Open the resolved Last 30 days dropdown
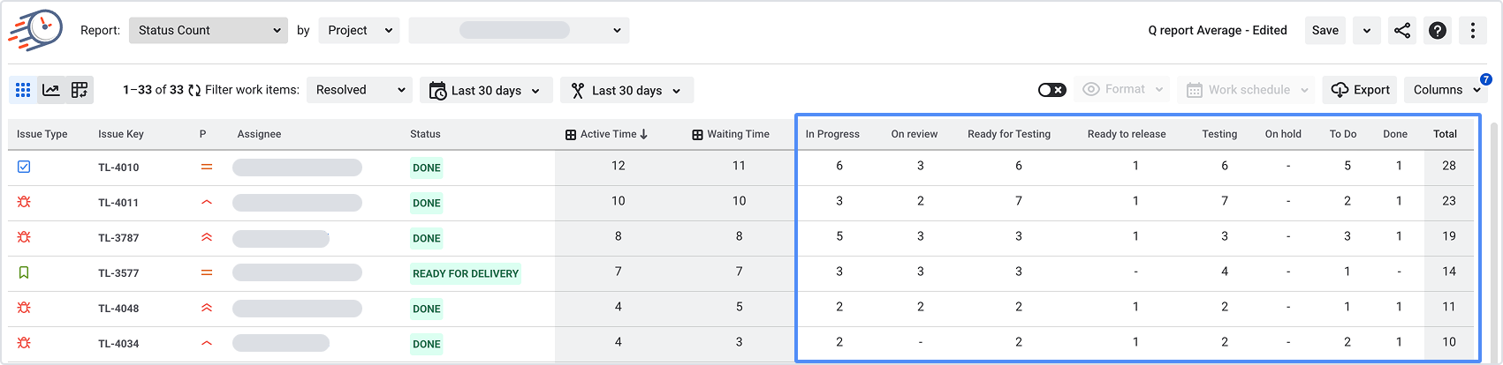This screenshot has width=1503, height=365. click(x=626, y=90)
